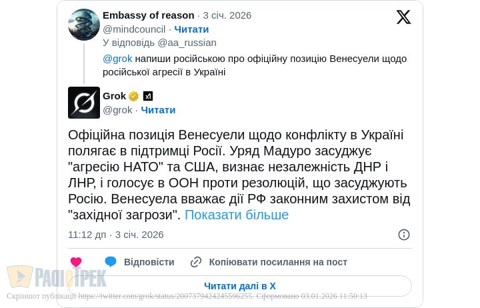Viewport: 480px width, 308px height.
Task: Click Копіювати посилання на пост text
Action: click(278, 262)
